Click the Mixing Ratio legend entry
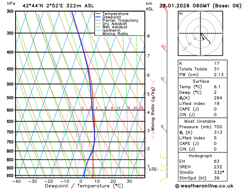 (112, 34)
